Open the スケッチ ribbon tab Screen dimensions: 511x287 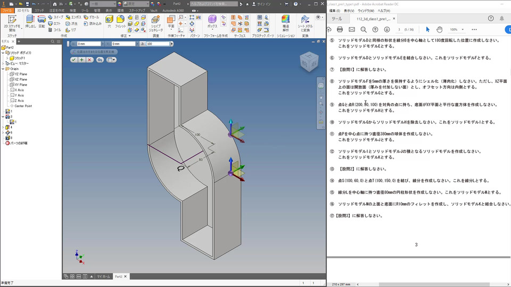tap(39, 11)
